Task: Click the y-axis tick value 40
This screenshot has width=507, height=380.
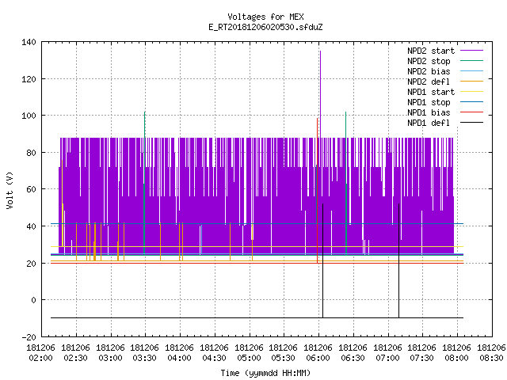Action: 32,226
